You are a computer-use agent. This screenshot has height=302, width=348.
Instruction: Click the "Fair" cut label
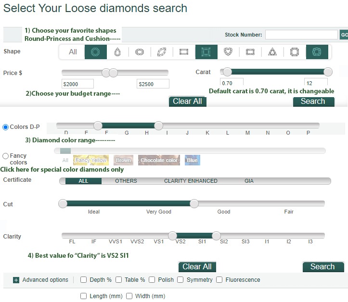coord(289,212)
